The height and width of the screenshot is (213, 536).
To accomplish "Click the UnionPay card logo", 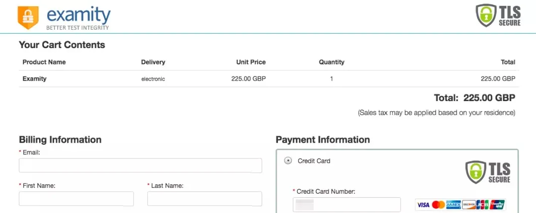I will pos(498,205).
